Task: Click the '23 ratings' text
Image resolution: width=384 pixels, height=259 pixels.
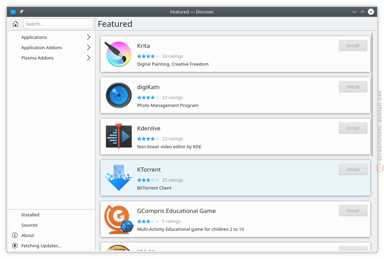Action: point(173,139)
